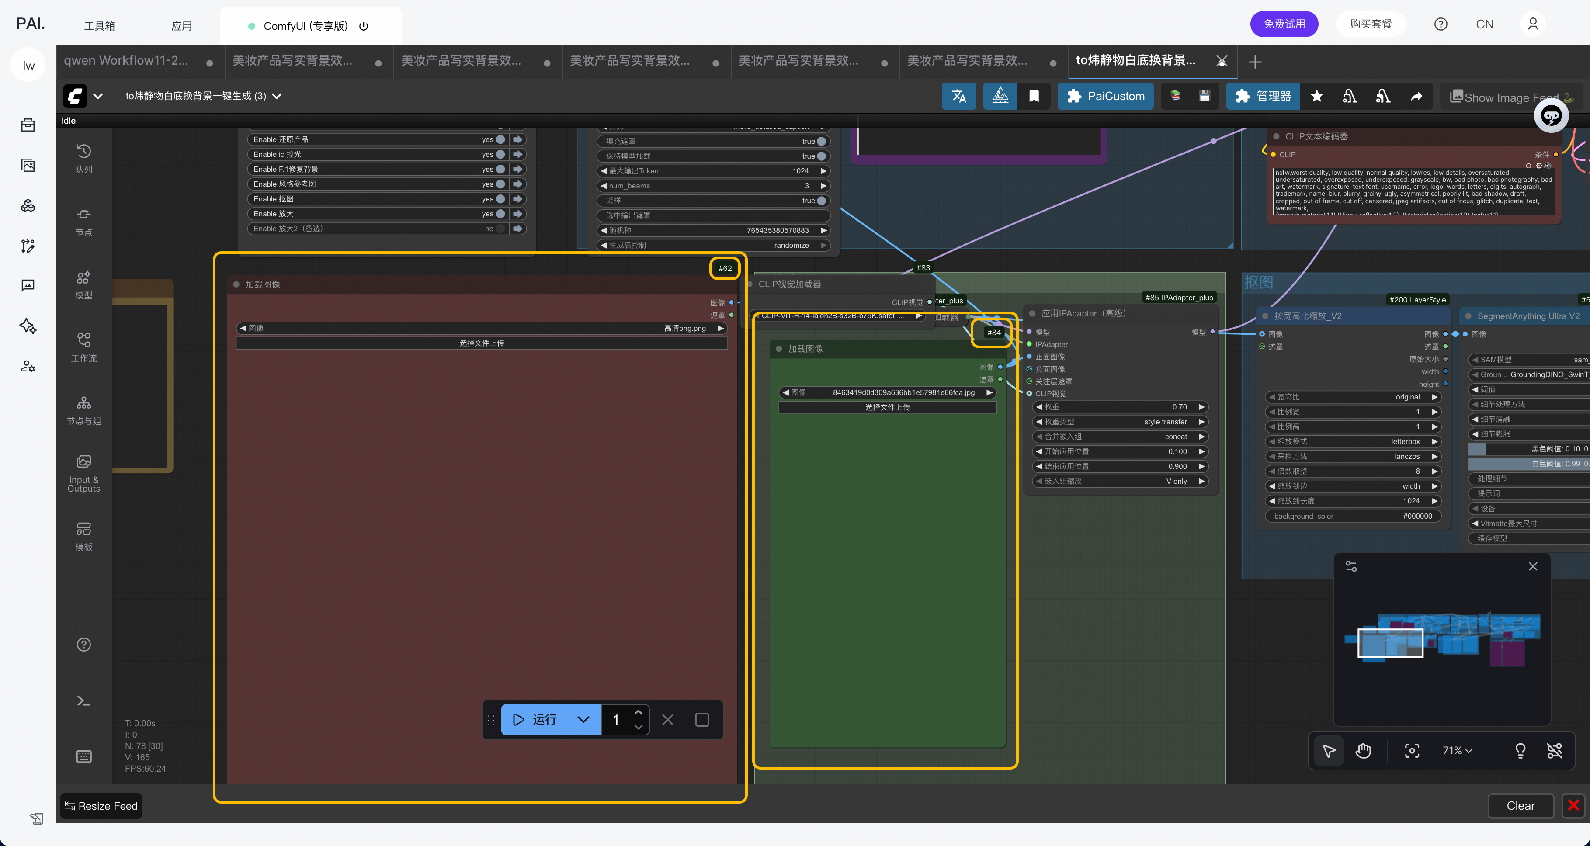Screen dimensions: 1590x846
Task: Open the 模板 templates sidebar
Action: pyautogui.click(x=84, y=536)
